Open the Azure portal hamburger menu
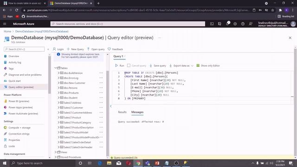The width and height of the screenshot is (297, 167). (x=5, y=24)
